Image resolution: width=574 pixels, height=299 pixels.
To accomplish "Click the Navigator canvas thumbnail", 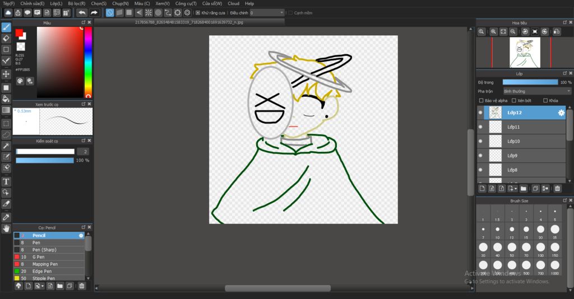I will pyautogui.click(x=525, y=53).
